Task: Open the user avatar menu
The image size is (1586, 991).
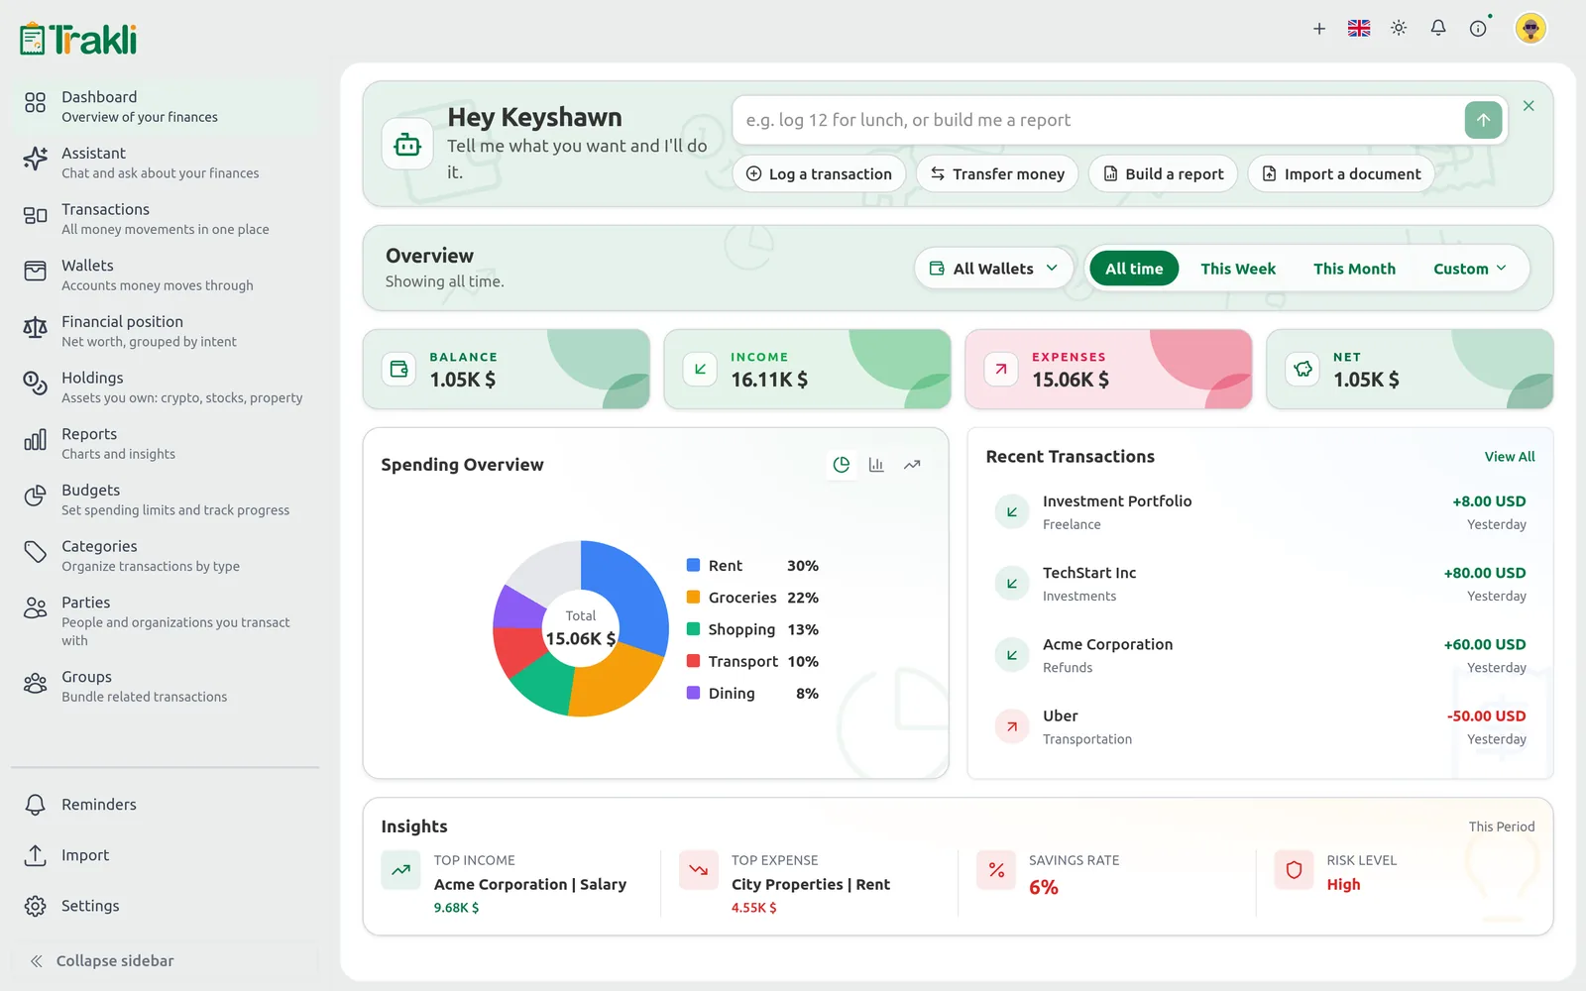Action: (1530, 29)
